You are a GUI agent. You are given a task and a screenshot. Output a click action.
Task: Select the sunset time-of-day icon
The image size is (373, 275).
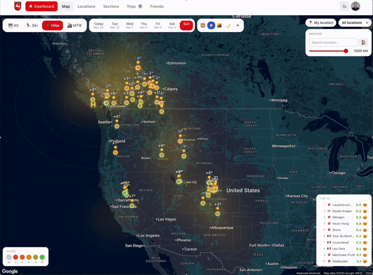(x=219, y=25)
